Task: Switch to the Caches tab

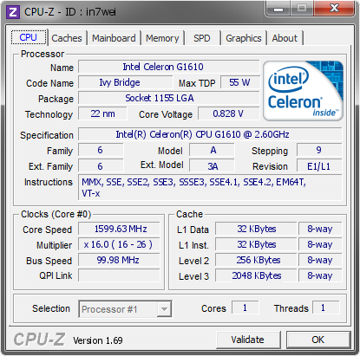Action: point(67,38)
